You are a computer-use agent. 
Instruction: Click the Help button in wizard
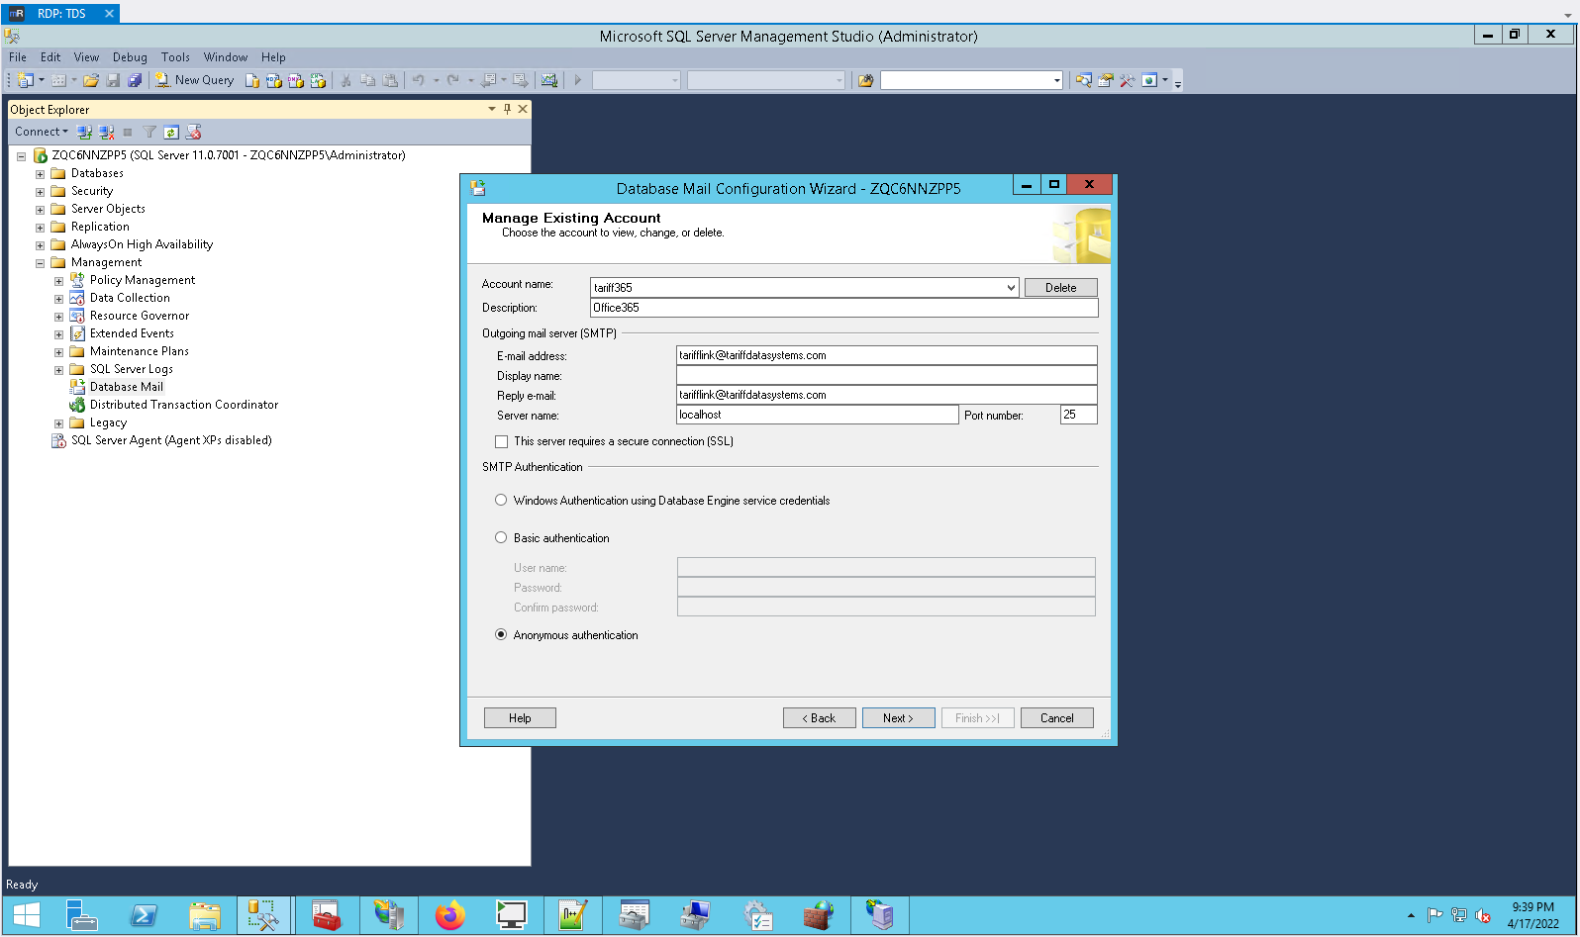point(520,718)
